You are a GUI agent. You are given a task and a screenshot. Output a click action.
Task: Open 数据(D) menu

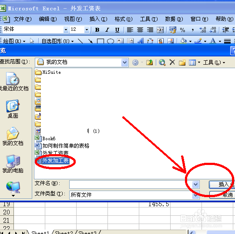click(x=174, y=19)
